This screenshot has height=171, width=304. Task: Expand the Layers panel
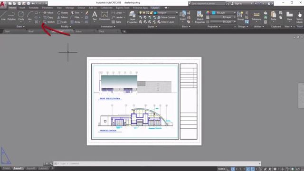click(152, 27)
